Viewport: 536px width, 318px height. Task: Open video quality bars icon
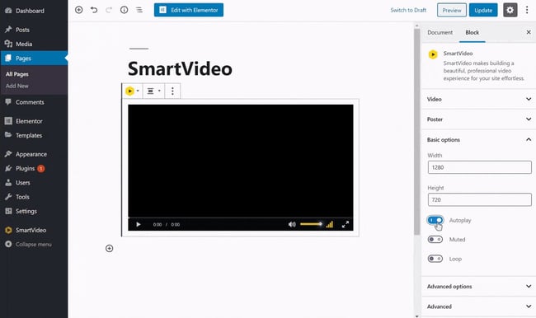point(330,224)
